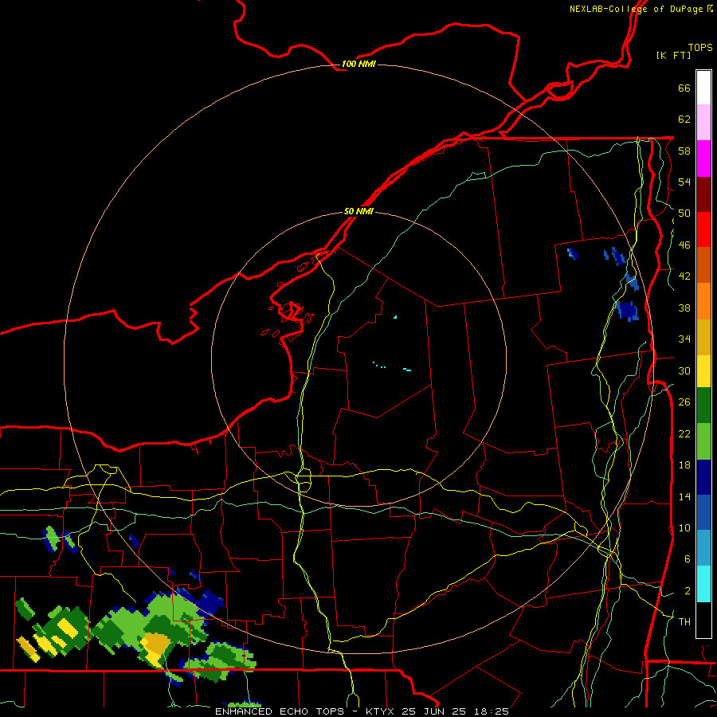This screenshot has height=717, width=717.
Task: Select the 50 legend value
Action: click(684, 214)
